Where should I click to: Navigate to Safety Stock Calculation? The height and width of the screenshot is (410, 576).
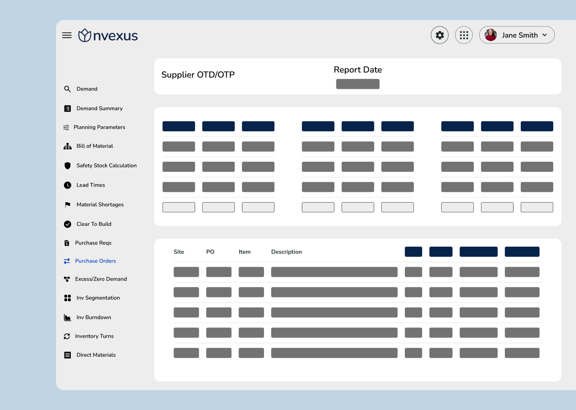(107, 165)
